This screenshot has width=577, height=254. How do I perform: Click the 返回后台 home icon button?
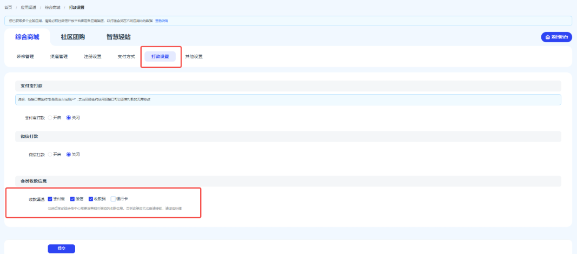tap(556, 37)
